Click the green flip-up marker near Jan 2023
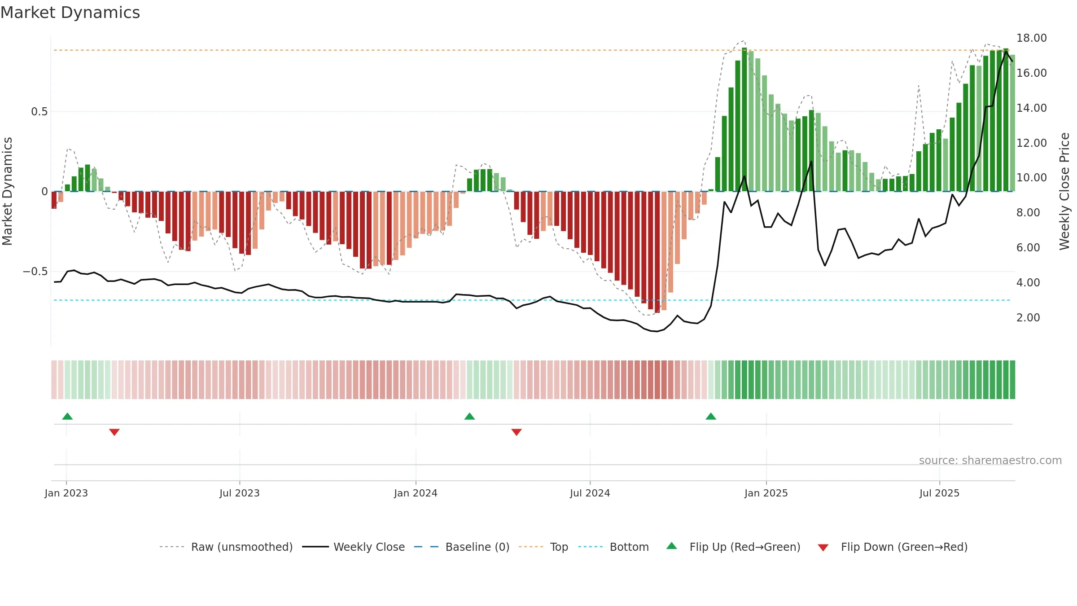 tap(67, 416)
